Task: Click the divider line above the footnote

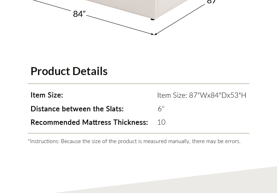Action: [138, 133]
